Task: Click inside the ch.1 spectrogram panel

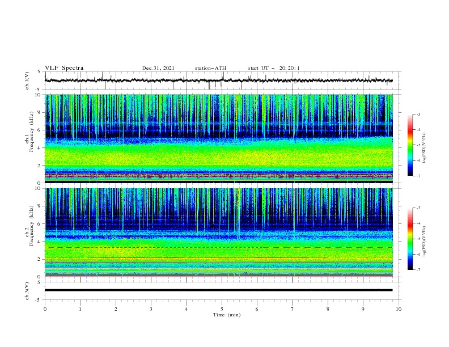Action: point(219,138)
